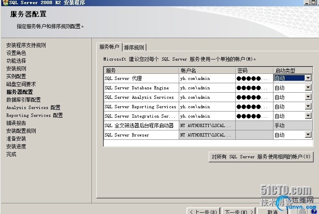Click NT AUTHORITY account for SQL Server Browser
This screenshot has height=214, width=319.
click(x=207, y=135)
